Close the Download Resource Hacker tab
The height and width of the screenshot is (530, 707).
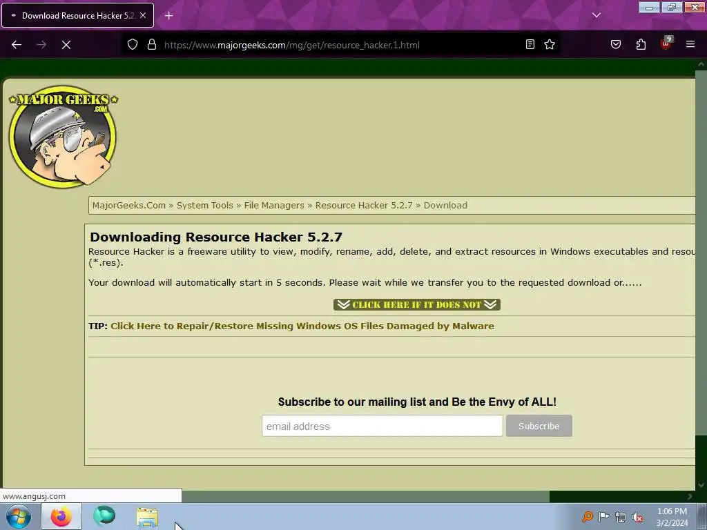click(x=143, y=15)
